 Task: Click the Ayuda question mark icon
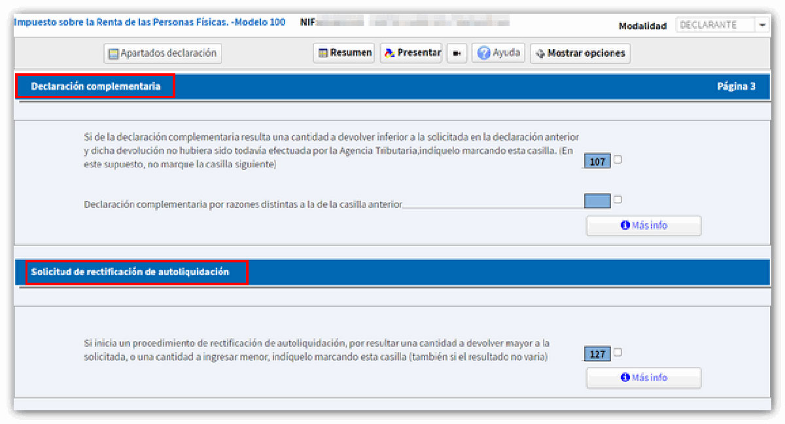[482, 52]
